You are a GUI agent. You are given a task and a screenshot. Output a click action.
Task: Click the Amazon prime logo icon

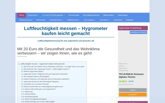tap(131, 81)
